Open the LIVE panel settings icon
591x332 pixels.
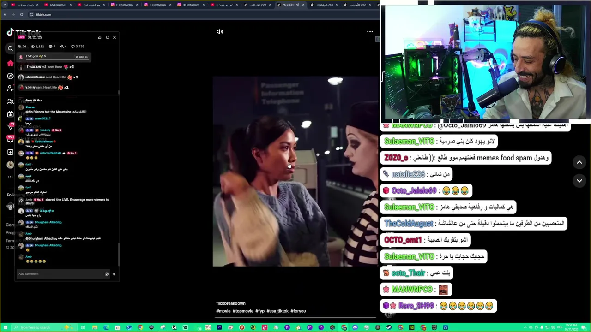pyautogui.click(x=108, y=37)
